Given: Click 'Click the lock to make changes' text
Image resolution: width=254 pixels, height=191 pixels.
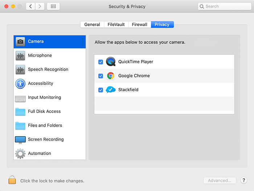Looking at the screenshot, I should click(x=52, y=181).
